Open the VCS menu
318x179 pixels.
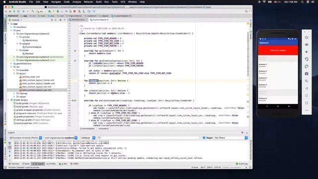click(x=123, y=2)
